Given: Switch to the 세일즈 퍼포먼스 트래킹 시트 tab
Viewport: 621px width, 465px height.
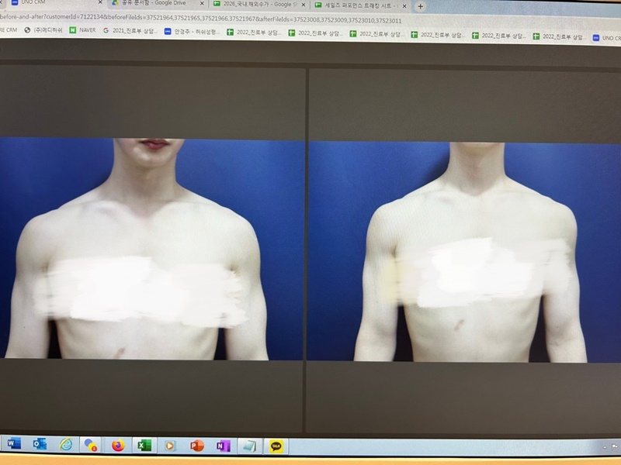Looking at the screenshot, I should pos(360,5).
